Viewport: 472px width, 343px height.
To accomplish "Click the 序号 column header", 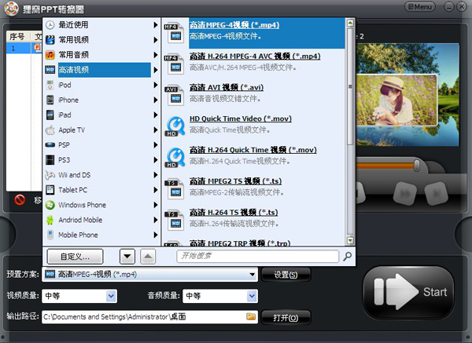I will 18,37.
